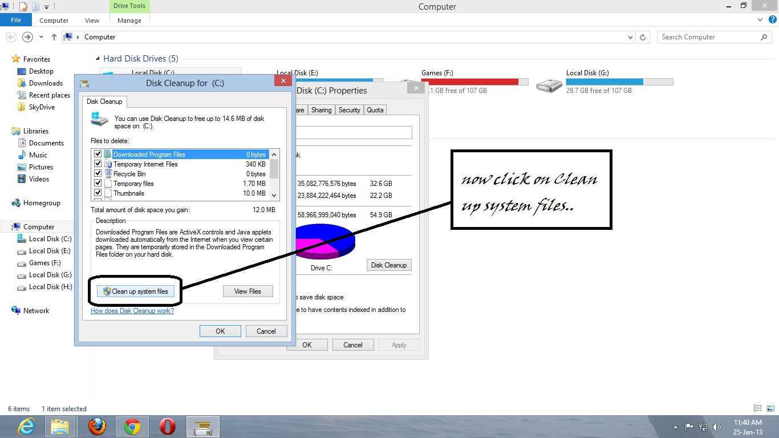Navigate up one folder level
Screen dimensions: 779x438
coord(53,36)
